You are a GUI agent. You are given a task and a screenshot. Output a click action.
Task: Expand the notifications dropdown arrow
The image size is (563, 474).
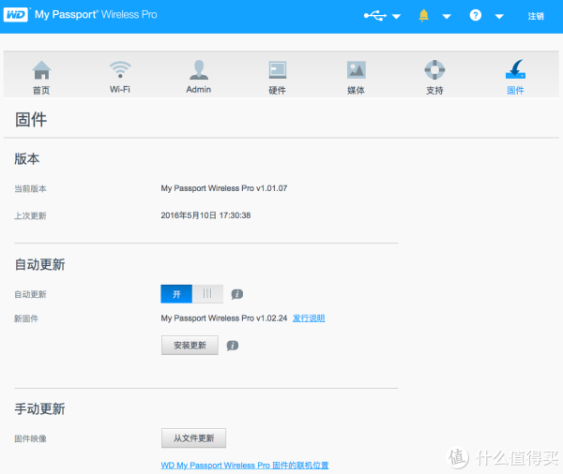point(447,17)
